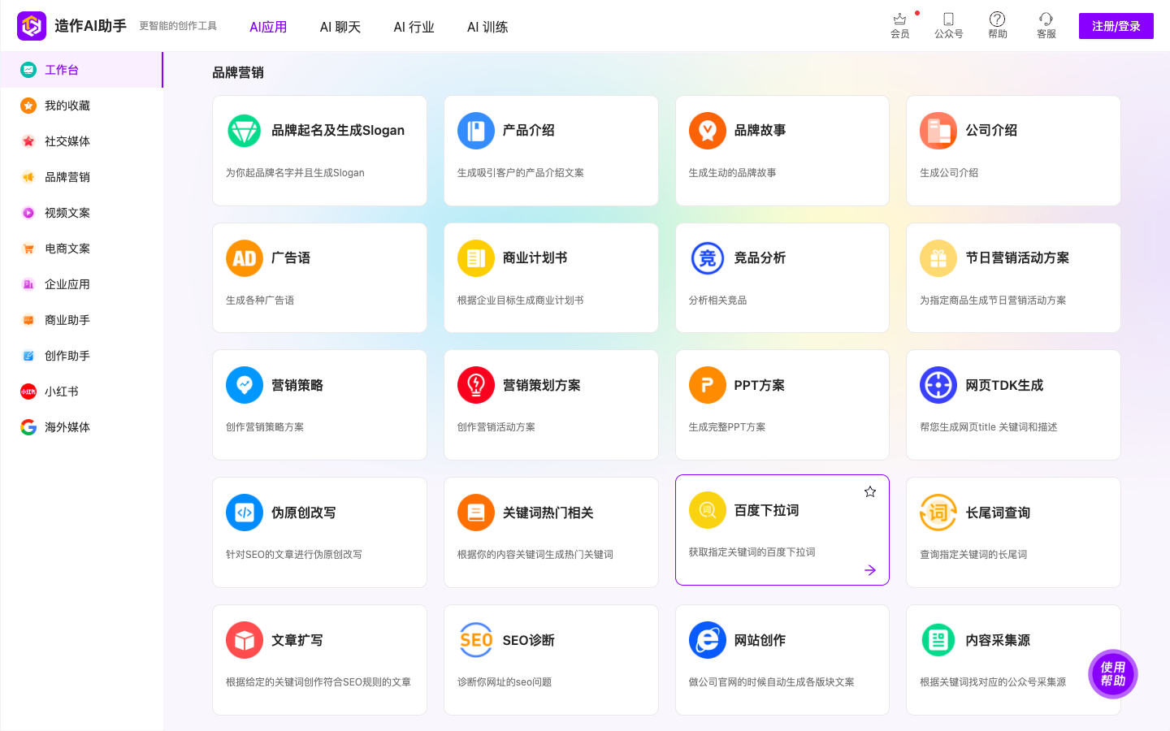Select 企业应用 in the sidebar

[x=81, y=284]
